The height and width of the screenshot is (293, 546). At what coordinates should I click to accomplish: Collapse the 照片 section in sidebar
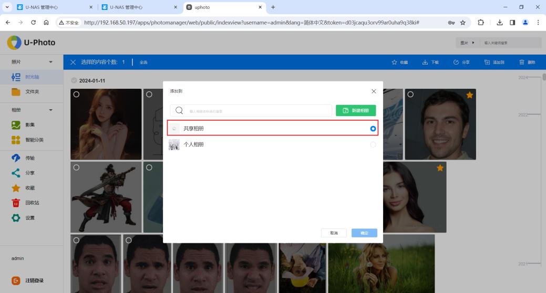pyautogui.click(x=50, y=62)
